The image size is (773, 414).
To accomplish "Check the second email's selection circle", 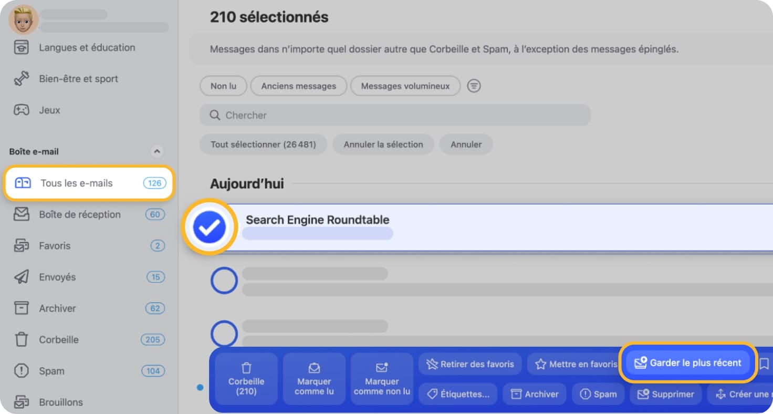I will pyautogui.click(x=224, y=280).
